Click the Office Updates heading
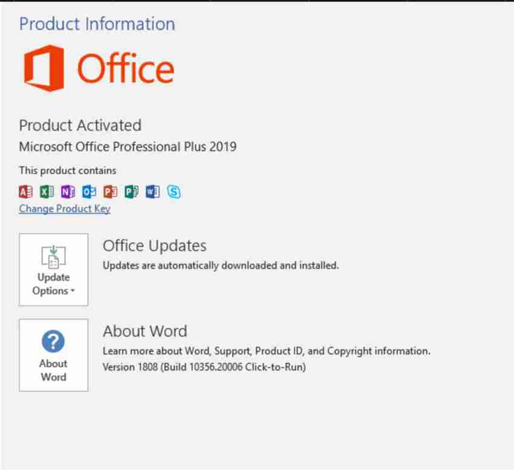 pyautogui.click(x=154, y=246)
